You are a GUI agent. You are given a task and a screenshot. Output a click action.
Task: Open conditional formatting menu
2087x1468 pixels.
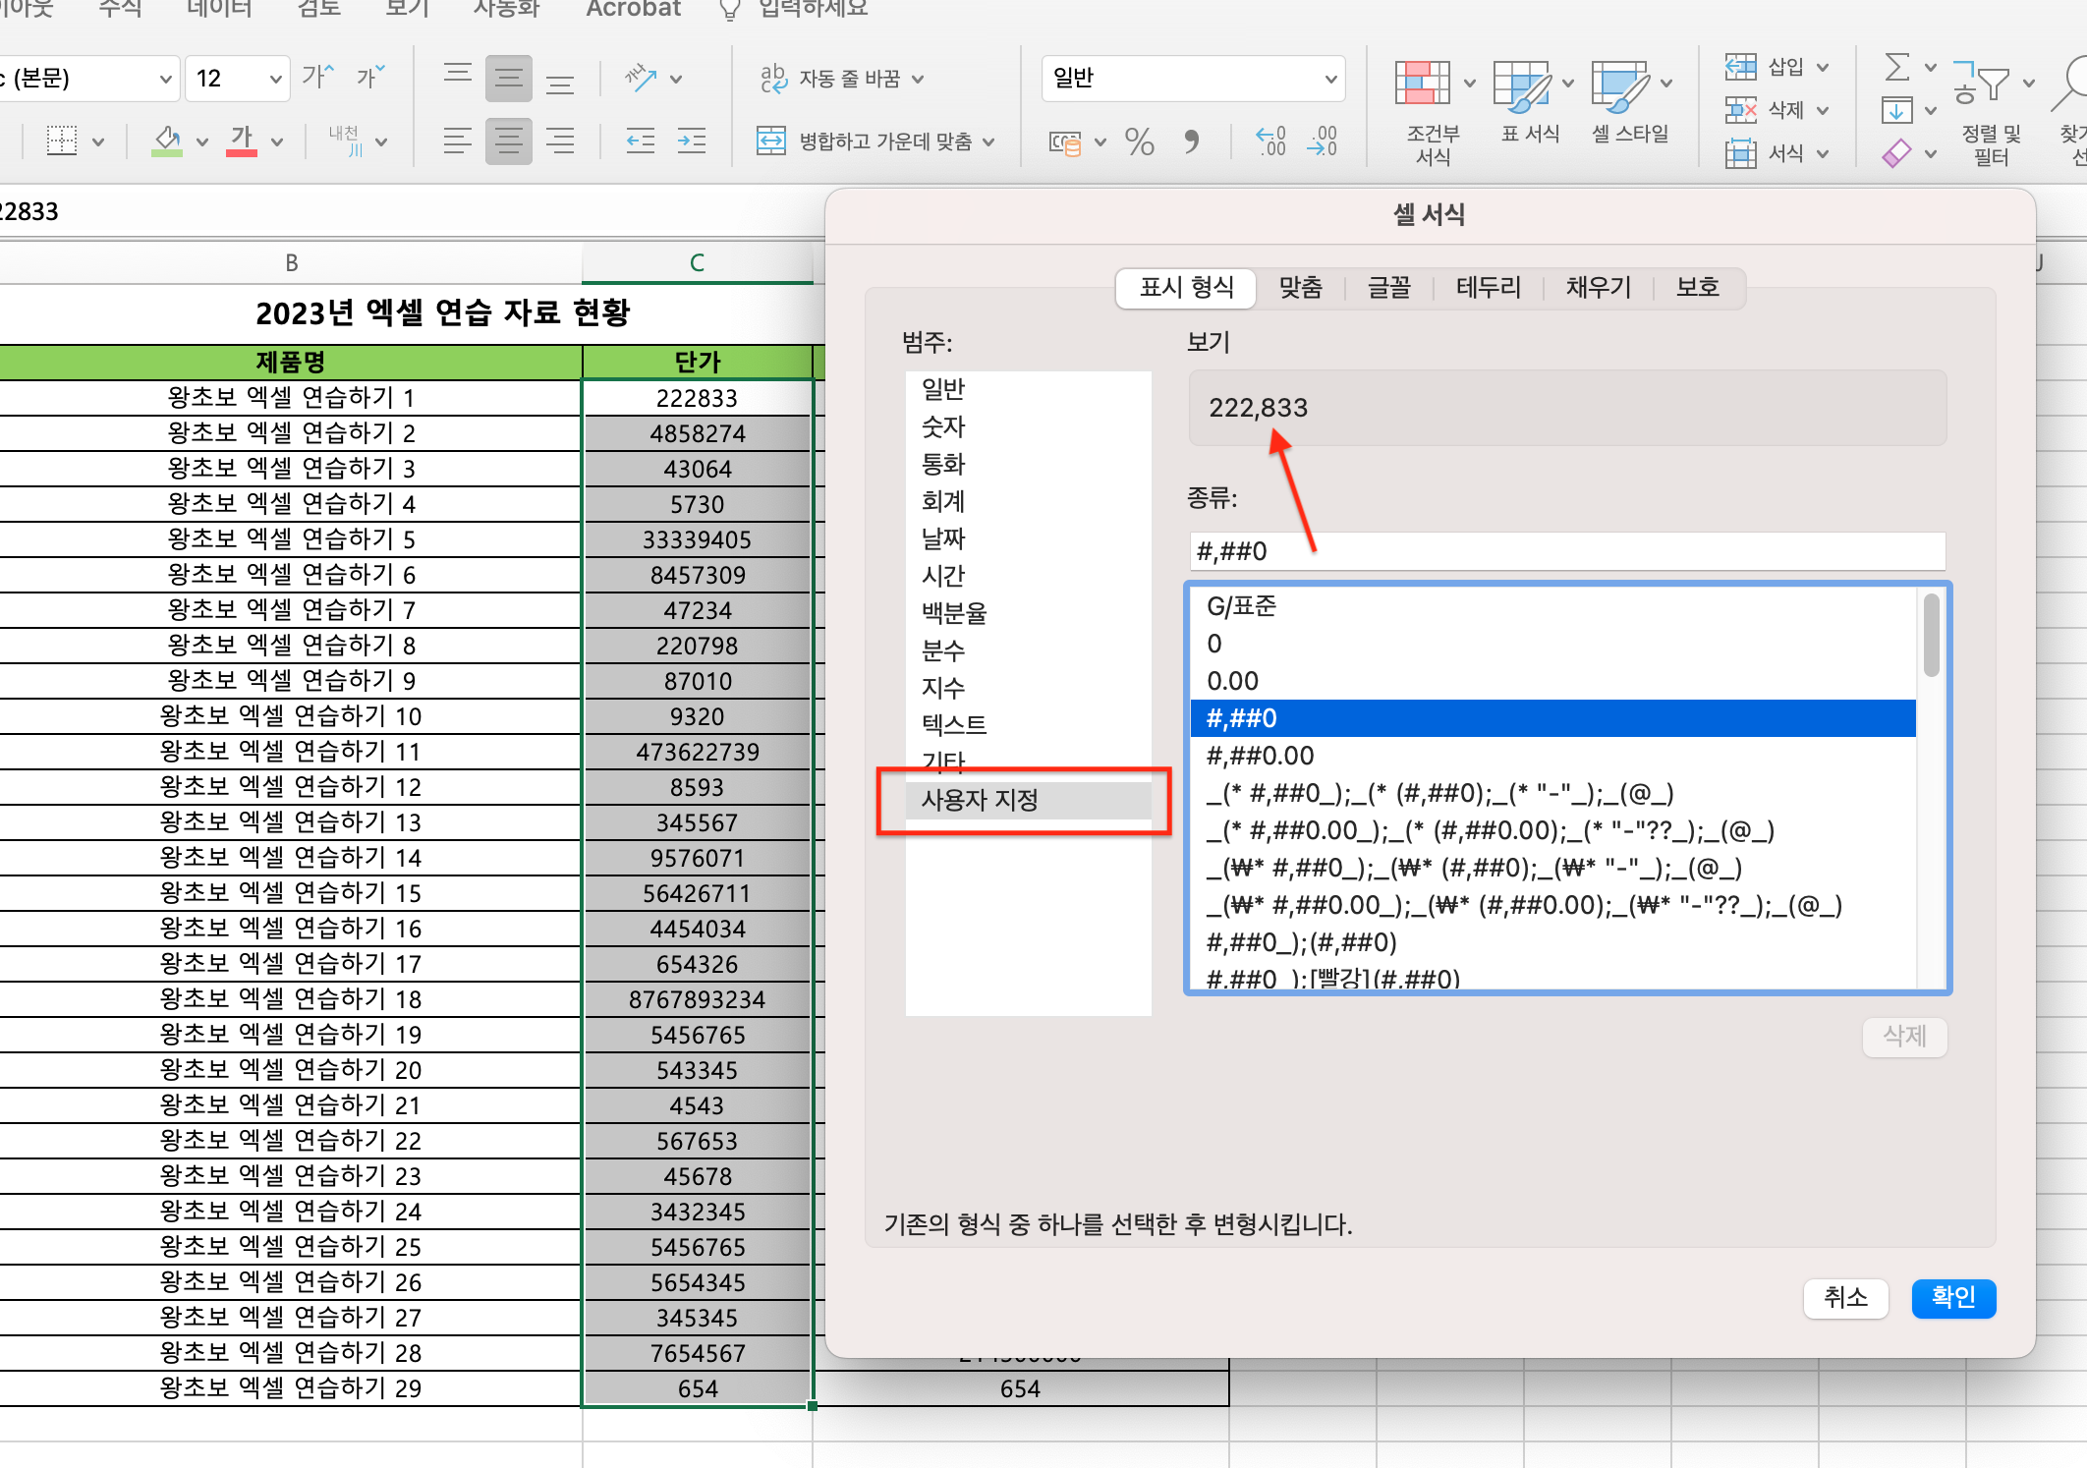pyautogui.click(x=1434, y=112)
